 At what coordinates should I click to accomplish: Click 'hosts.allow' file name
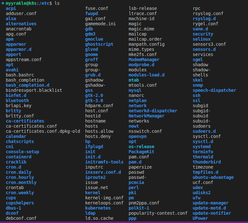coord(99,131)
